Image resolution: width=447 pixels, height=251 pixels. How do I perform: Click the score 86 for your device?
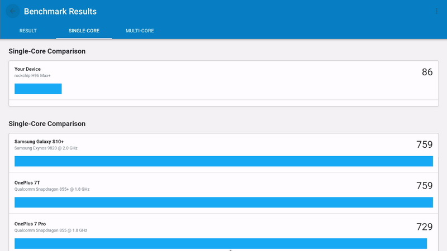tap(427, 72)
